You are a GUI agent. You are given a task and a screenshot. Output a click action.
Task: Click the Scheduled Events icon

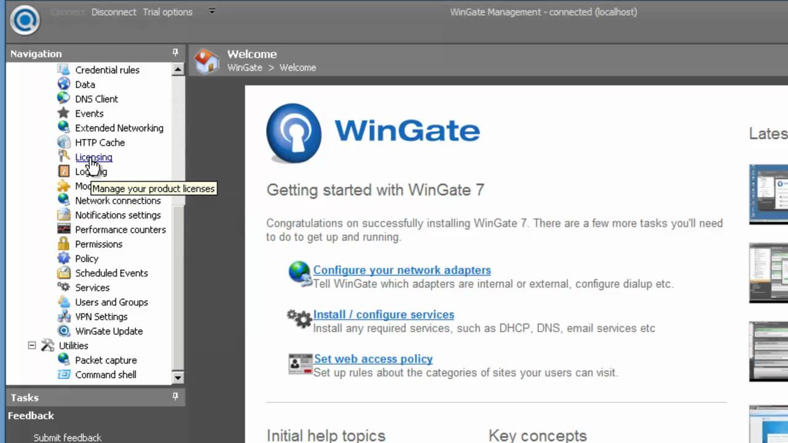coord(63,273)
